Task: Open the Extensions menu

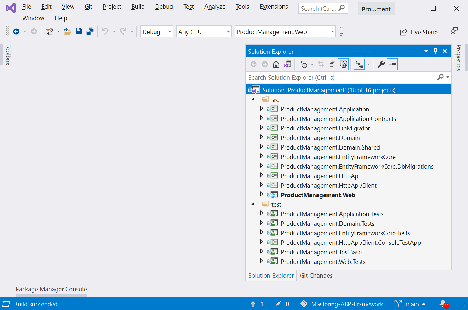Action: coord(274,7)
